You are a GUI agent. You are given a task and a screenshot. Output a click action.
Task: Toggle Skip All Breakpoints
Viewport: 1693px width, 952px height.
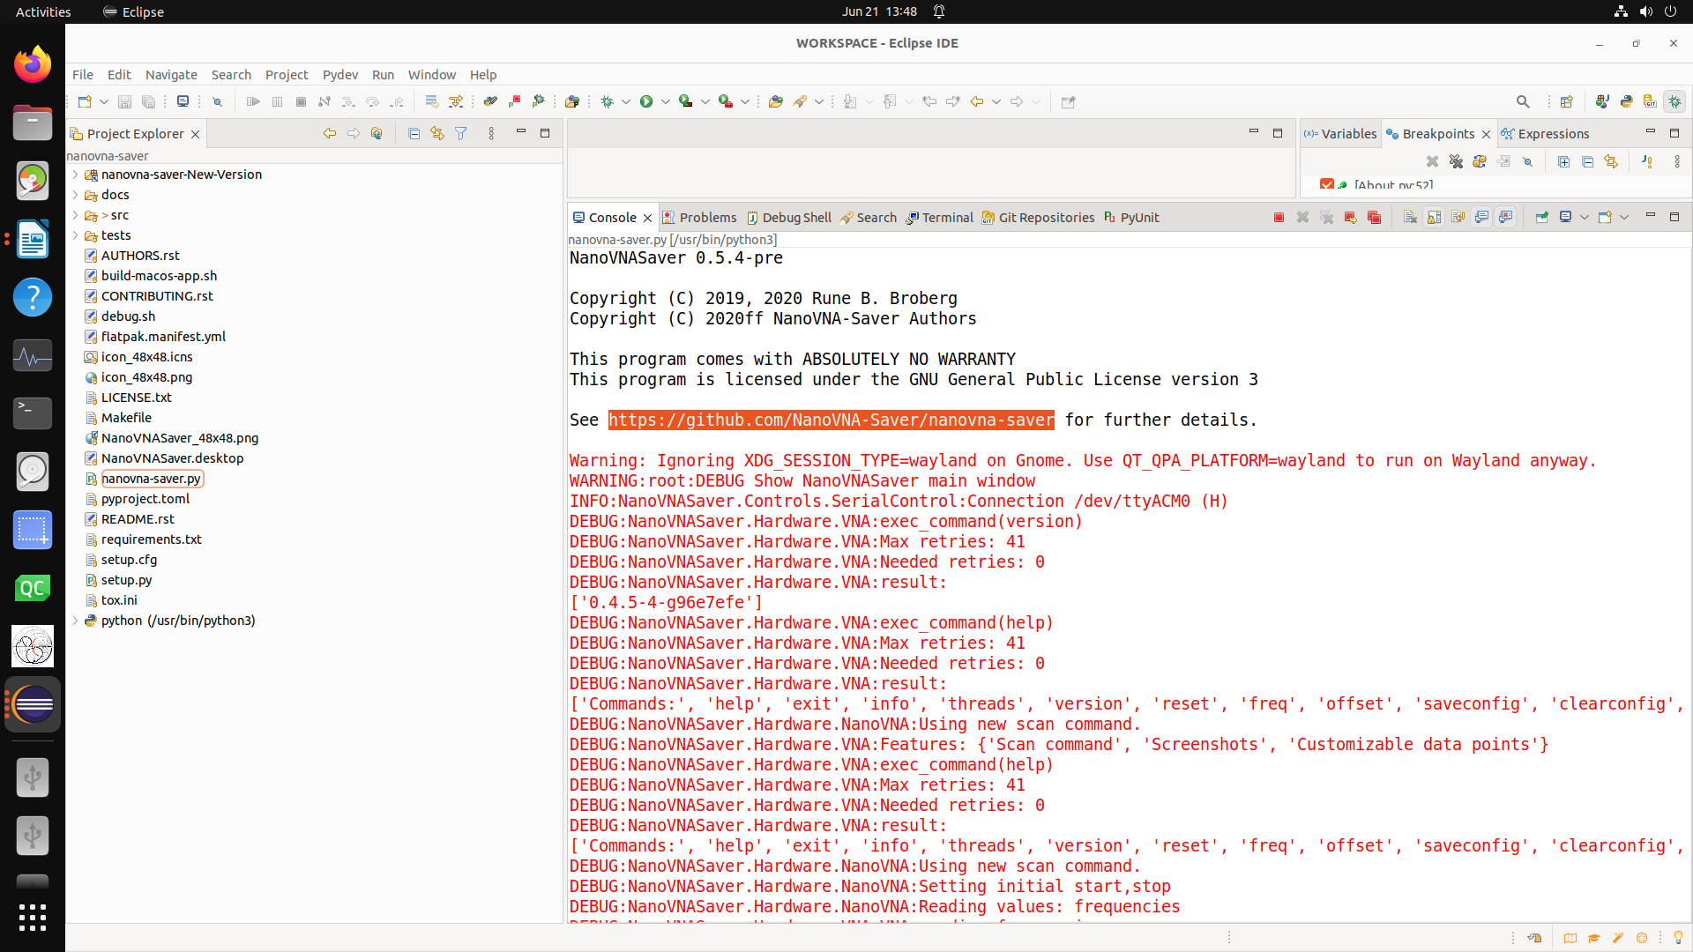pos(1528,162)
